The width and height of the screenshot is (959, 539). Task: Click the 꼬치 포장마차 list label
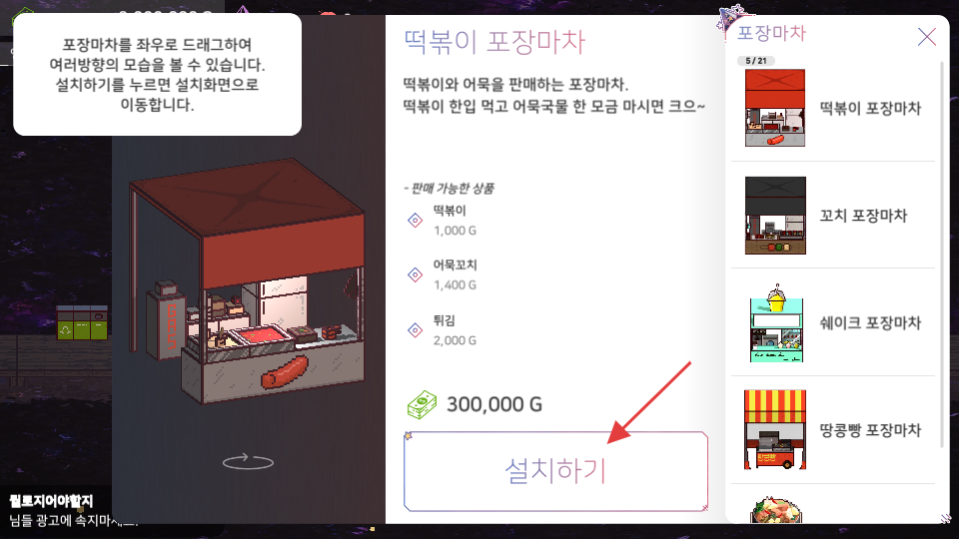click(x=863, y=216)
